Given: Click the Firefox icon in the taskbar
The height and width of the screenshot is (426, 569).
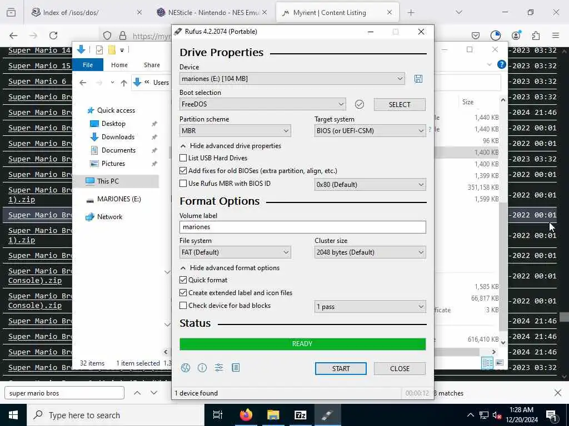Looking at the screenshot, I should (x=246, y=415).
